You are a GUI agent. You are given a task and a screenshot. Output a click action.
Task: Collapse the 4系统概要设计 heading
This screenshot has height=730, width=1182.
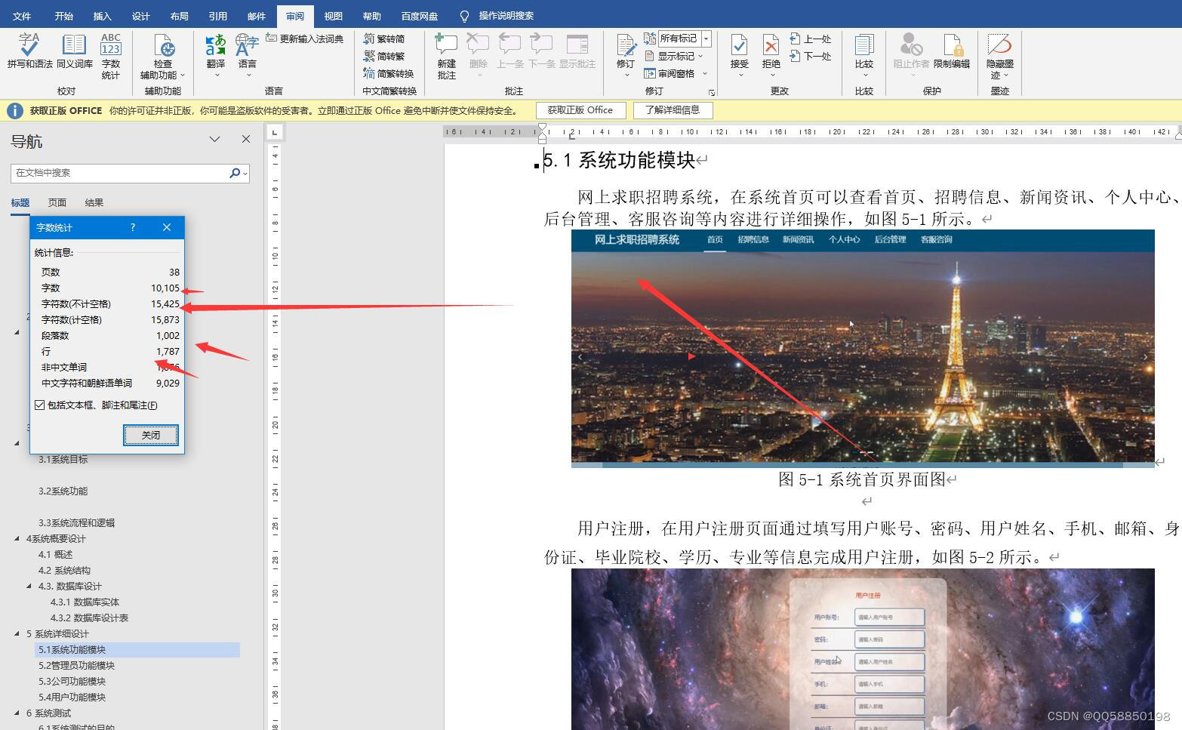[17, 538]
